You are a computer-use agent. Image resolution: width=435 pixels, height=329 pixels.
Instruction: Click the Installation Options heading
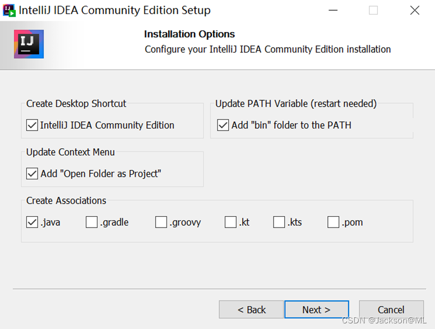pos(189,34)
